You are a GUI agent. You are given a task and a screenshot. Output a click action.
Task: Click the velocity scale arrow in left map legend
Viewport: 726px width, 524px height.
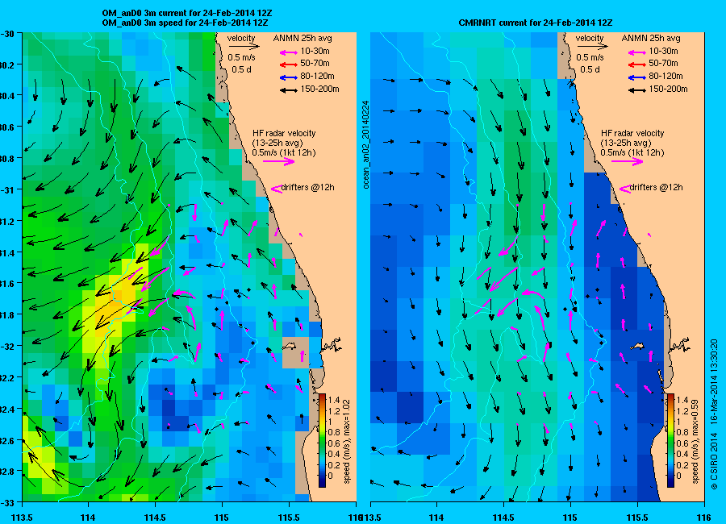[x=244, y=46]
